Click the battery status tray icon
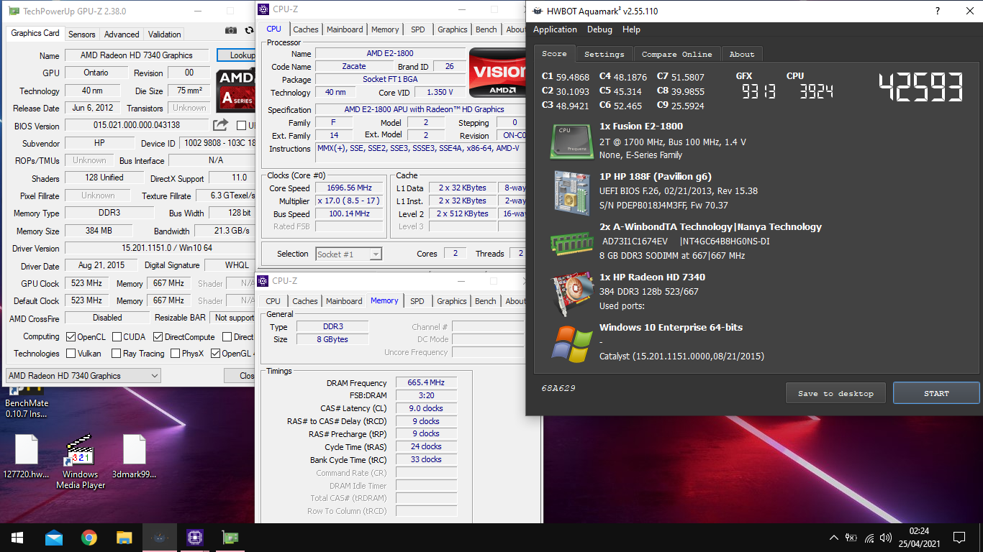 (851, 538)
